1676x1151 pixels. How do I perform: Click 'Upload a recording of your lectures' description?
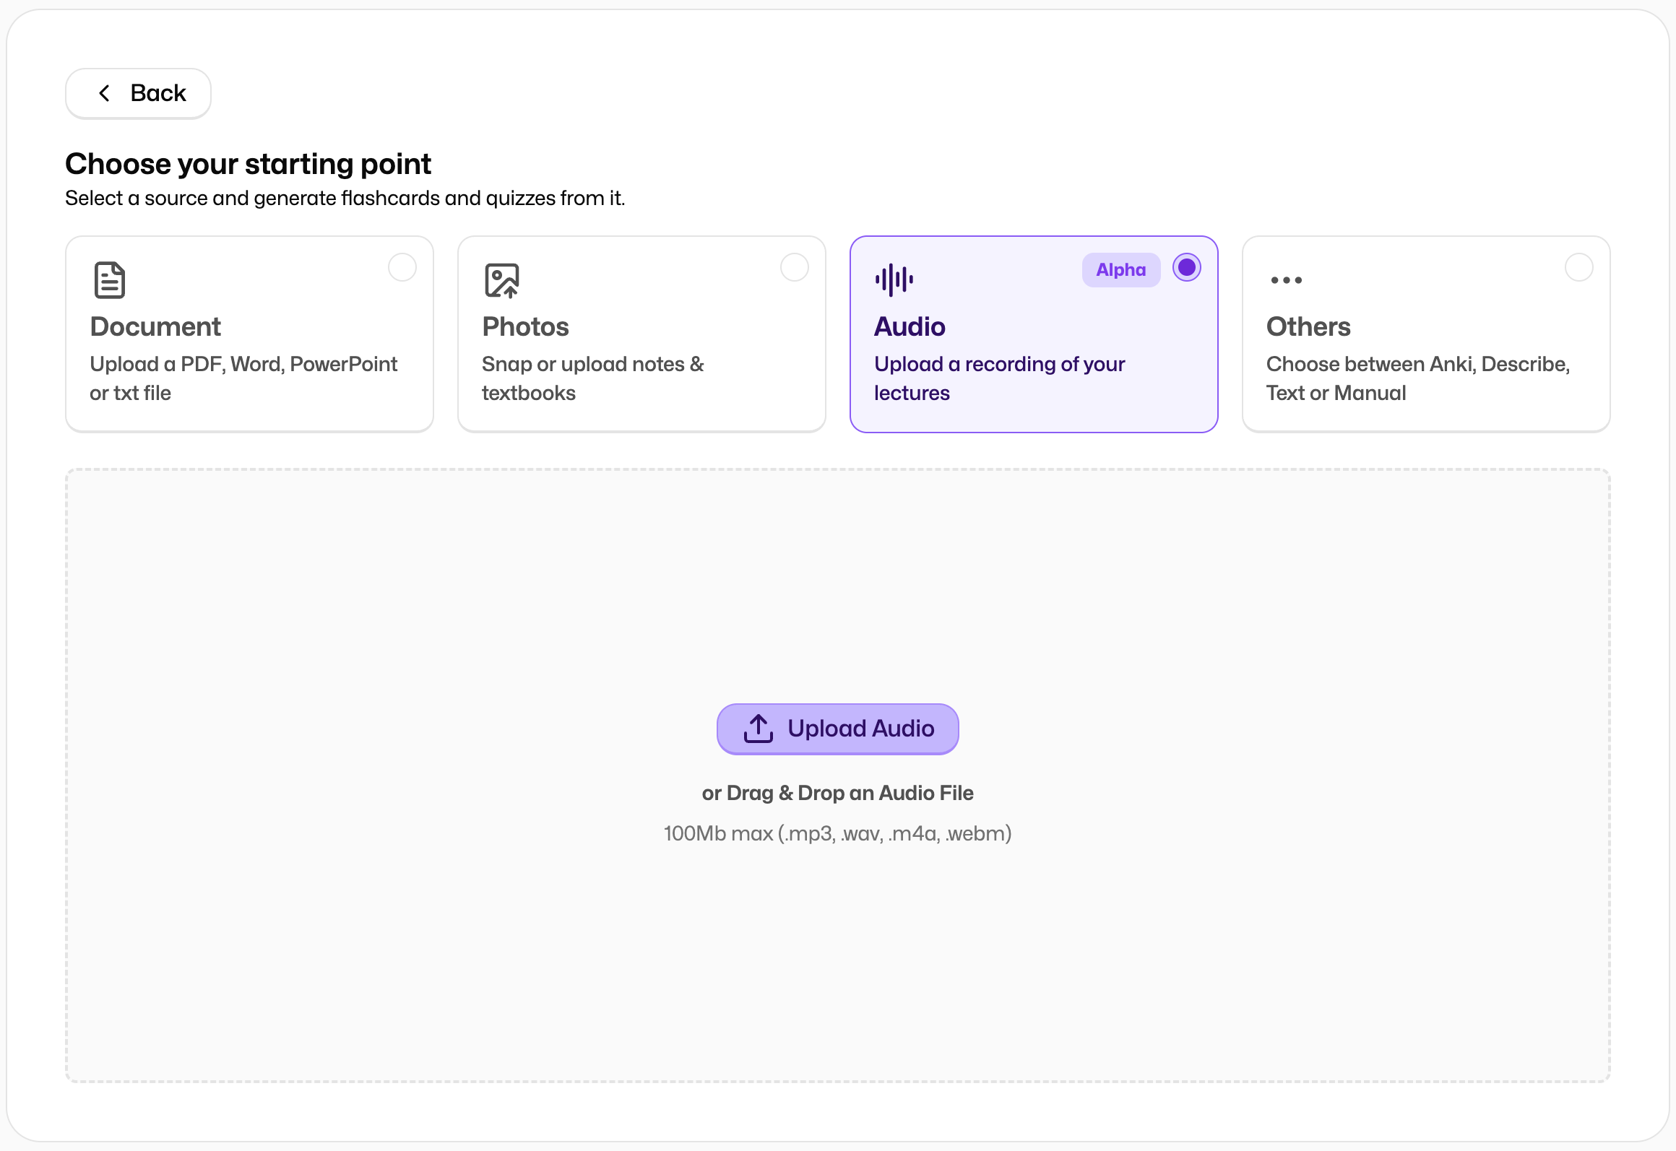[999, 378]
